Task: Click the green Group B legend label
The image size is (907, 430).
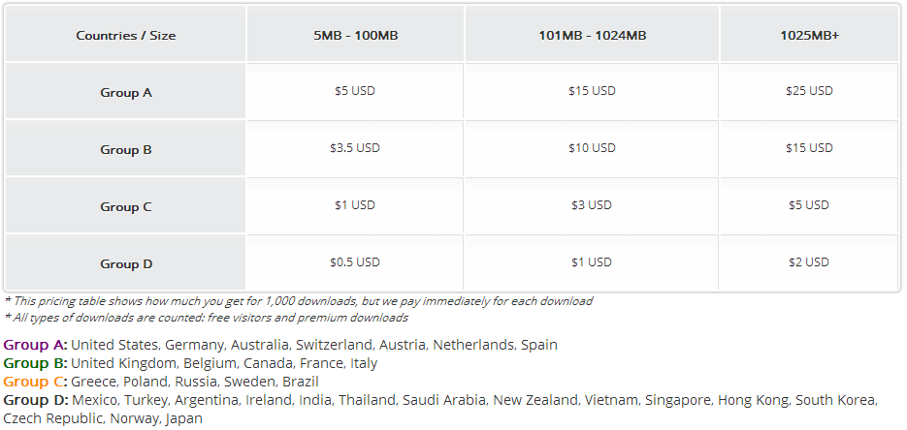Action: (x=35, y=363)
